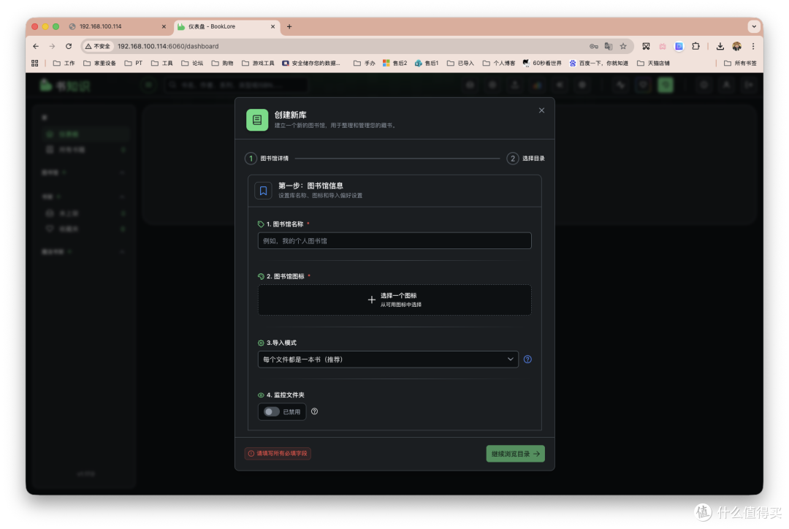Select step 2 选择目录
The width and height of the screenshot is (789, 529).
click(526, 159)
